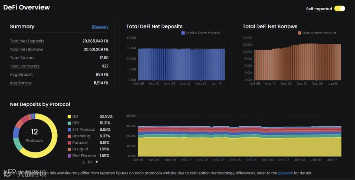Viewport: 355px width, 180px height.
Task: Select the 11,914 FIL value
Action: [101, 83]
